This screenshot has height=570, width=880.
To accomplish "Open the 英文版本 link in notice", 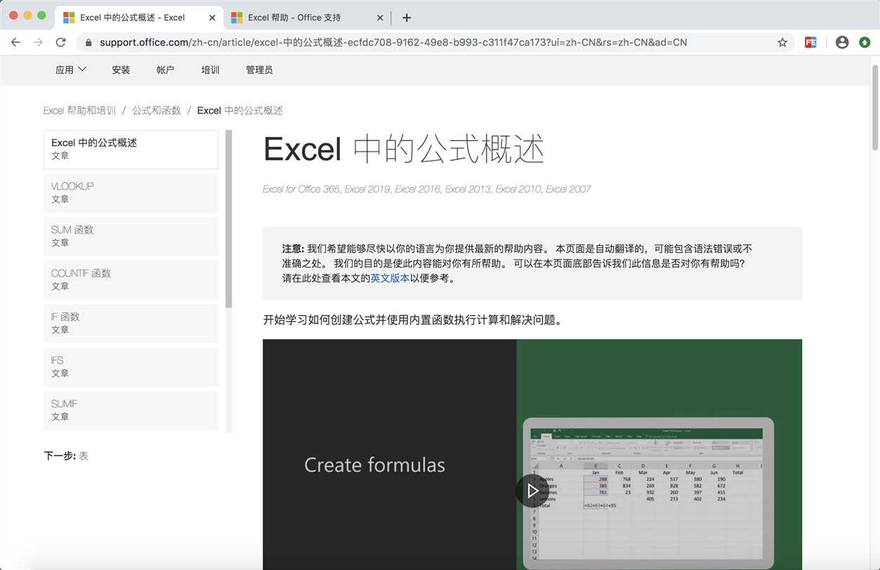I will pyautogui.click(x=390, y=278).
